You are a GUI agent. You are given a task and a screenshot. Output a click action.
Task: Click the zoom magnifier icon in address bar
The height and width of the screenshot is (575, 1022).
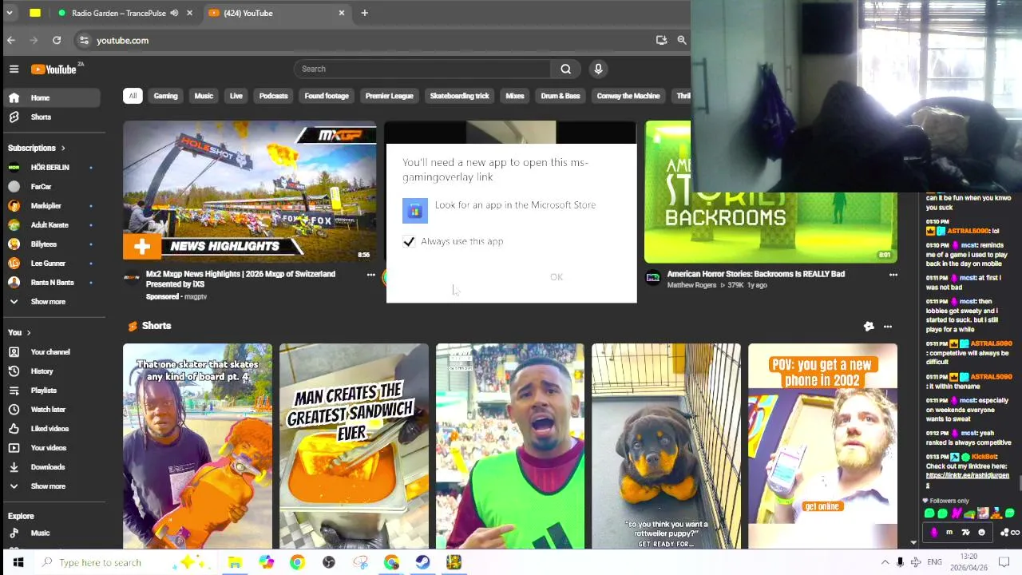(x=682, y=40)
